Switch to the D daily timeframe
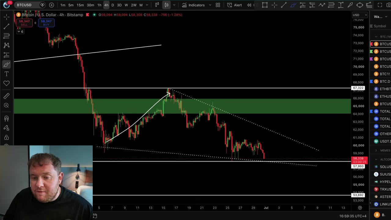Screen dimensions: 391x220 [113, 5]
